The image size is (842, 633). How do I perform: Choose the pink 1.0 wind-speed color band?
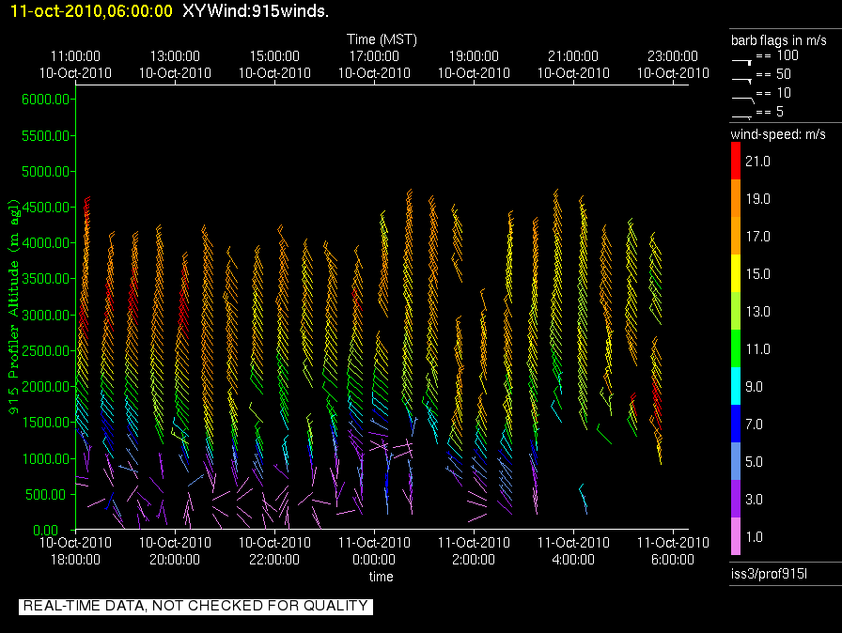736,536
